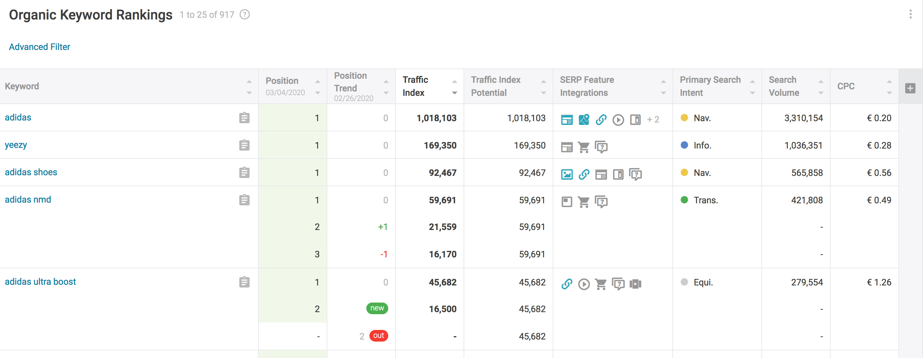Screen dimensions: 923x358
Task: Open the adidas nmd keyword link
Action: click(28, 199)
